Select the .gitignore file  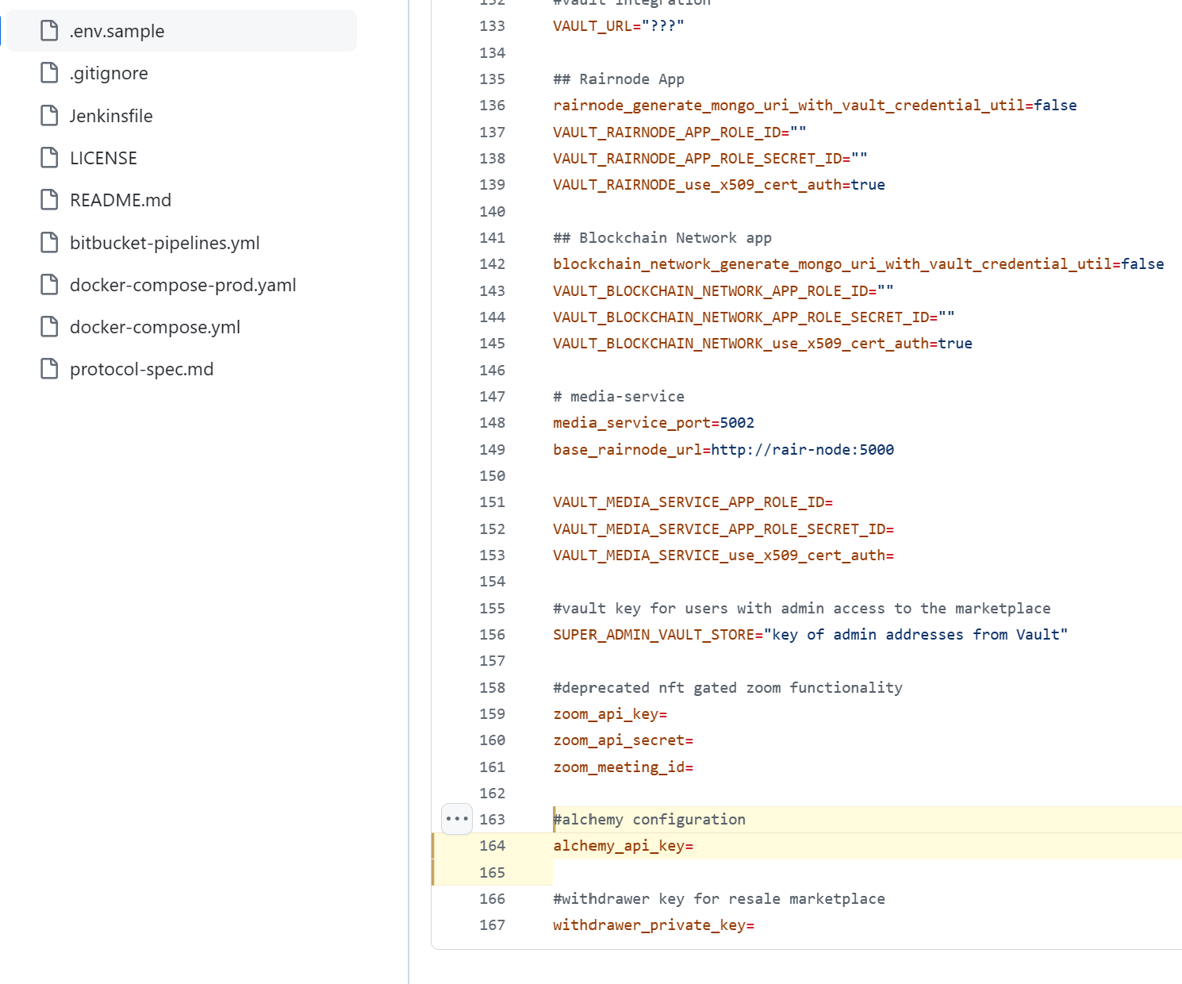coord(109,73)
